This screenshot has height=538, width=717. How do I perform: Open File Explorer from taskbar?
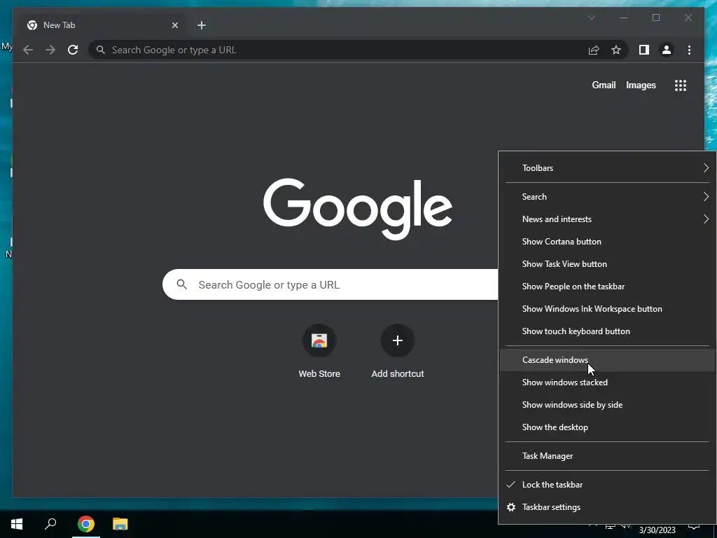pyautogui.click(x=120, y=524)
